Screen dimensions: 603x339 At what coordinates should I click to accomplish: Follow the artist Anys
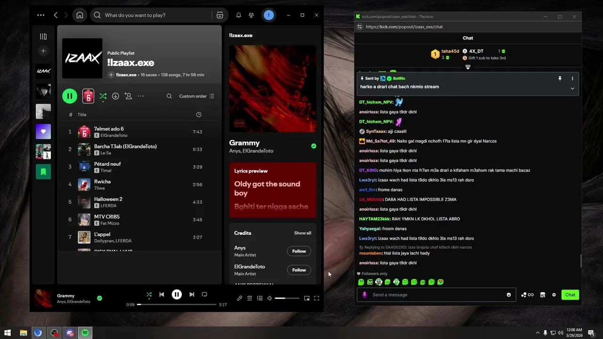[299, 251]
